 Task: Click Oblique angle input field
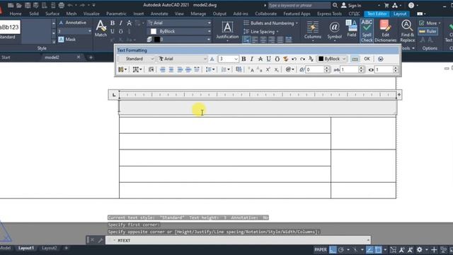pos(315,69)
